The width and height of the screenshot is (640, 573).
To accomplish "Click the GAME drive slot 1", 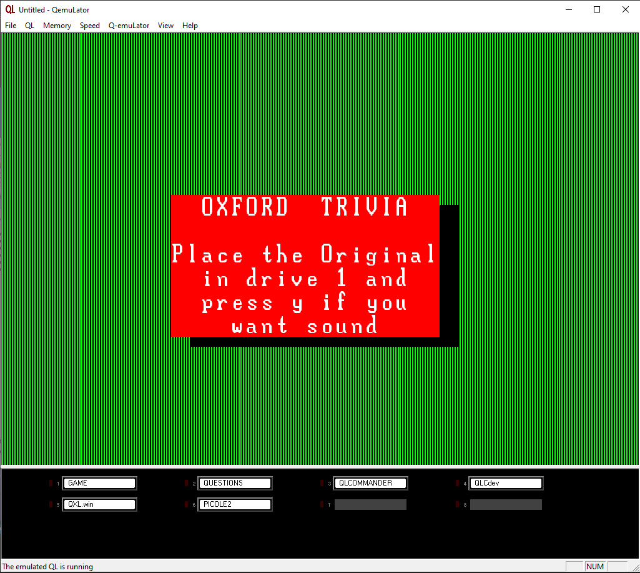I will click(x=100, y=483).
